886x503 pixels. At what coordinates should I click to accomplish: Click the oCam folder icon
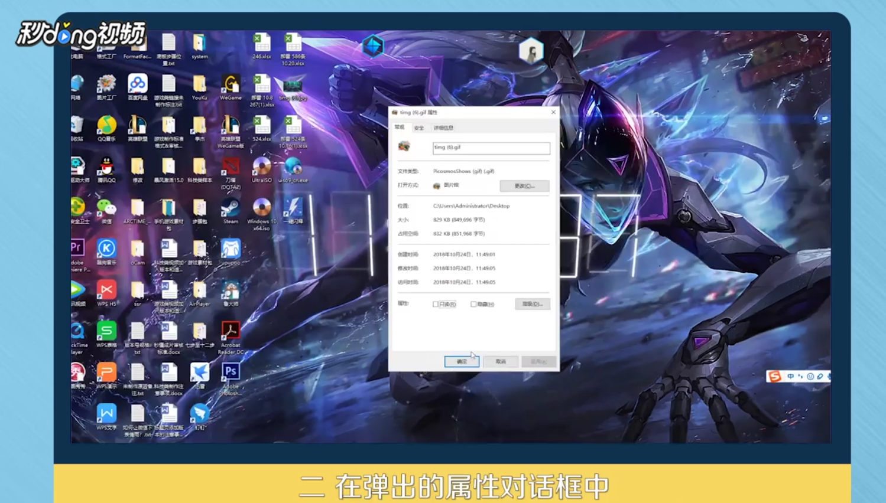(138, 253)
